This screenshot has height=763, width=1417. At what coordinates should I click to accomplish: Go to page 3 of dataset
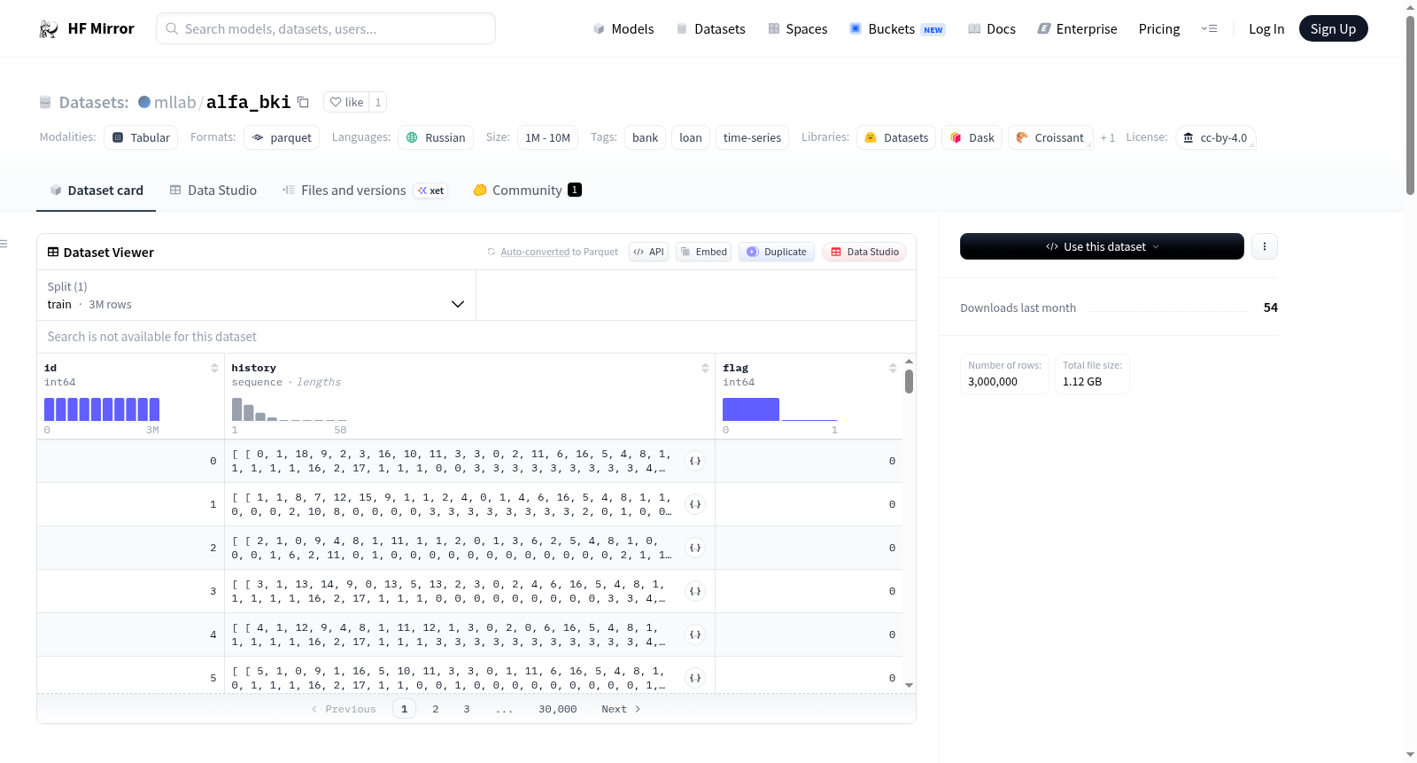tap(467, 709)
